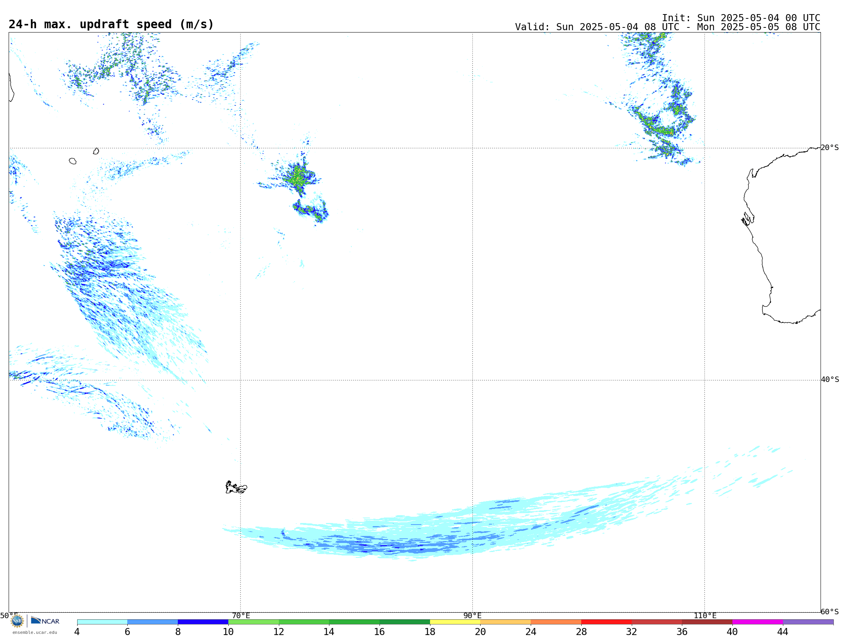Click the green 12-14 colorbar segment
Viewport: 846px width, 637px height.
pyautogui.click(x=304, y=622)
